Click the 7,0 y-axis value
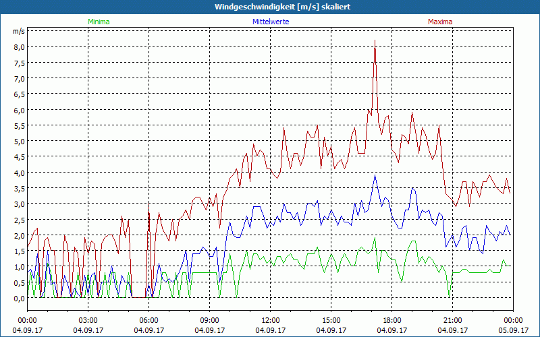The width and height of the screenshot is (540, 337). (20, 79)
